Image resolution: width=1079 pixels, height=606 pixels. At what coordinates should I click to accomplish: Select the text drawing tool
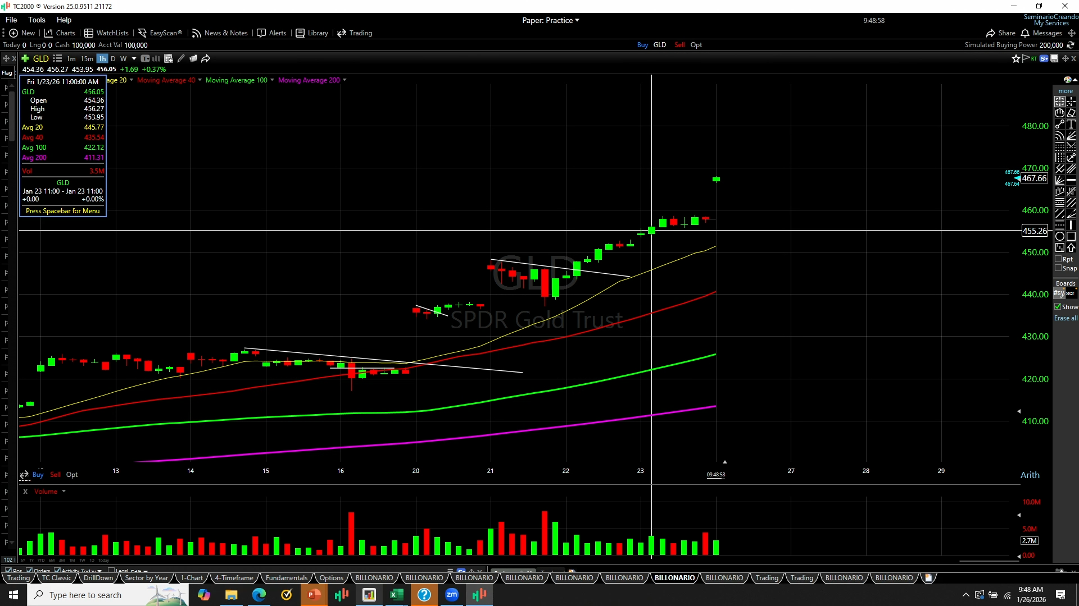(x=1071, y=124)
